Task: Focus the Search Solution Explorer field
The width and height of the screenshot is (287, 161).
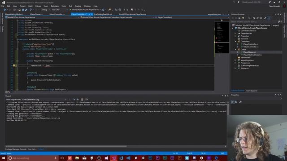Action: point(254,22)
